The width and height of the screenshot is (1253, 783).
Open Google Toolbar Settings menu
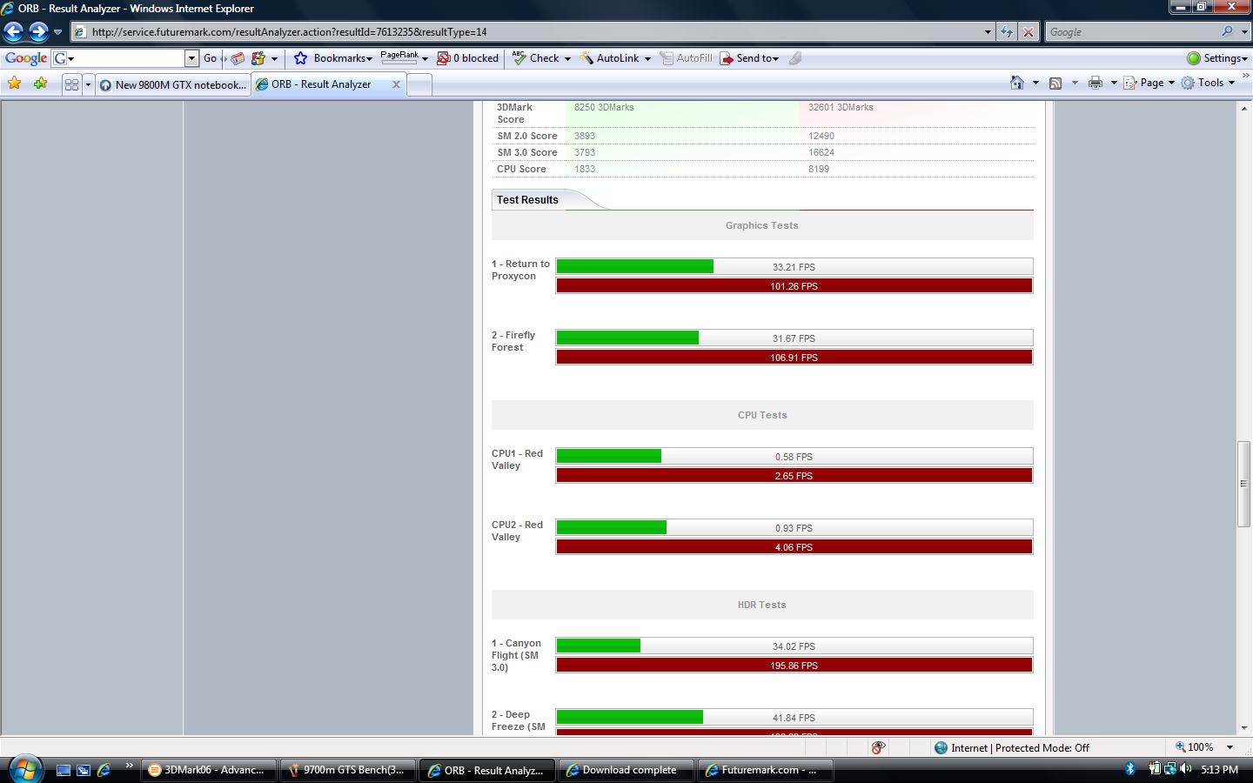coord(1217,58)
